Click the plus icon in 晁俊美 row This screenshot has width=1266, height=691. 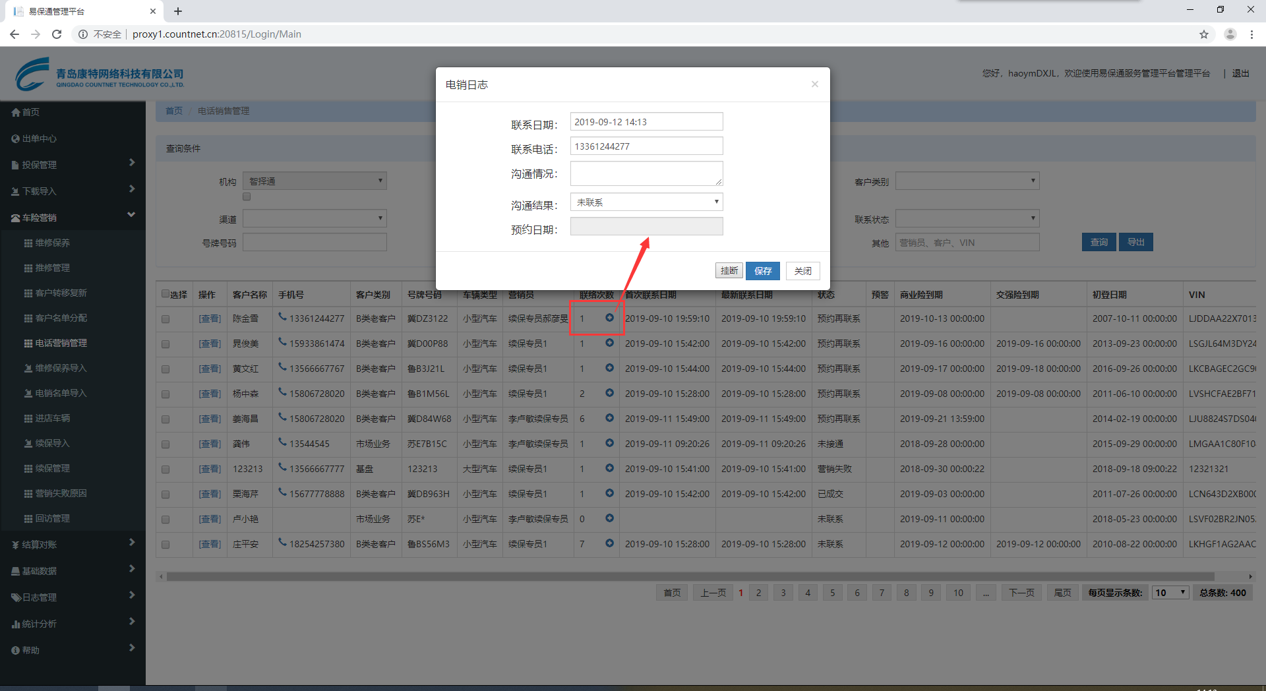tap(609, 343)
